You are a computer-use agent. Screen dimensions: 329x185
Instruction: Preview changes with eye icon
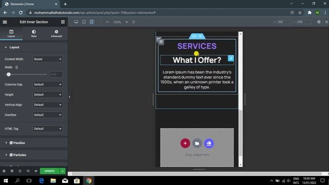click(36, 171)
